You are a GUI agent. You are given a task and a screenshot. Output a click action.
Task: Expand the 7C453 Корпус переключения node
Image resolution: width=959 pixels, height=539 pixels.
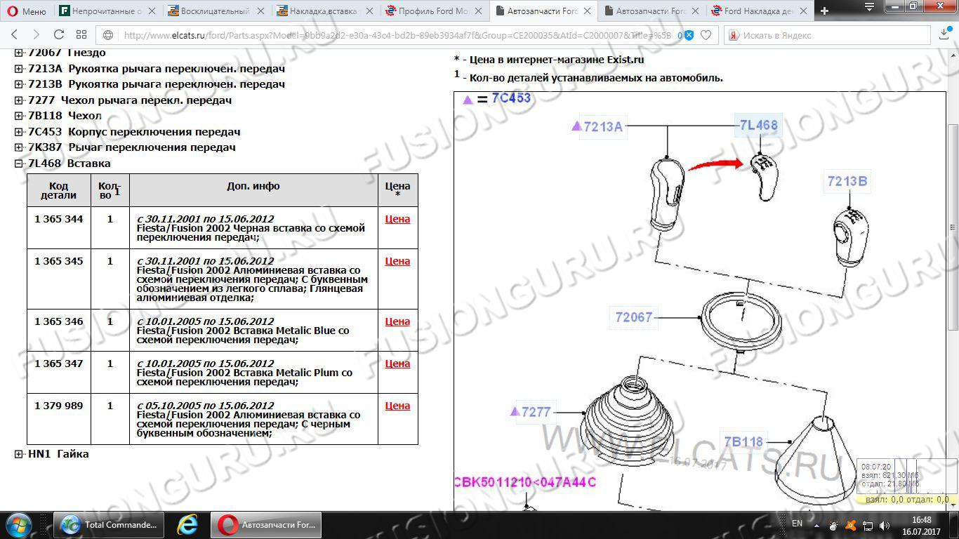19,132
